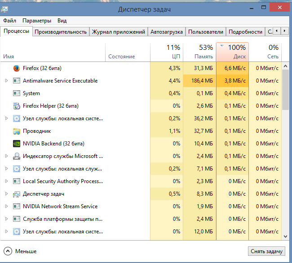Screen dimensions: 292x263
Task: Switch to the Производительность tab
Action: pos(61,32)
